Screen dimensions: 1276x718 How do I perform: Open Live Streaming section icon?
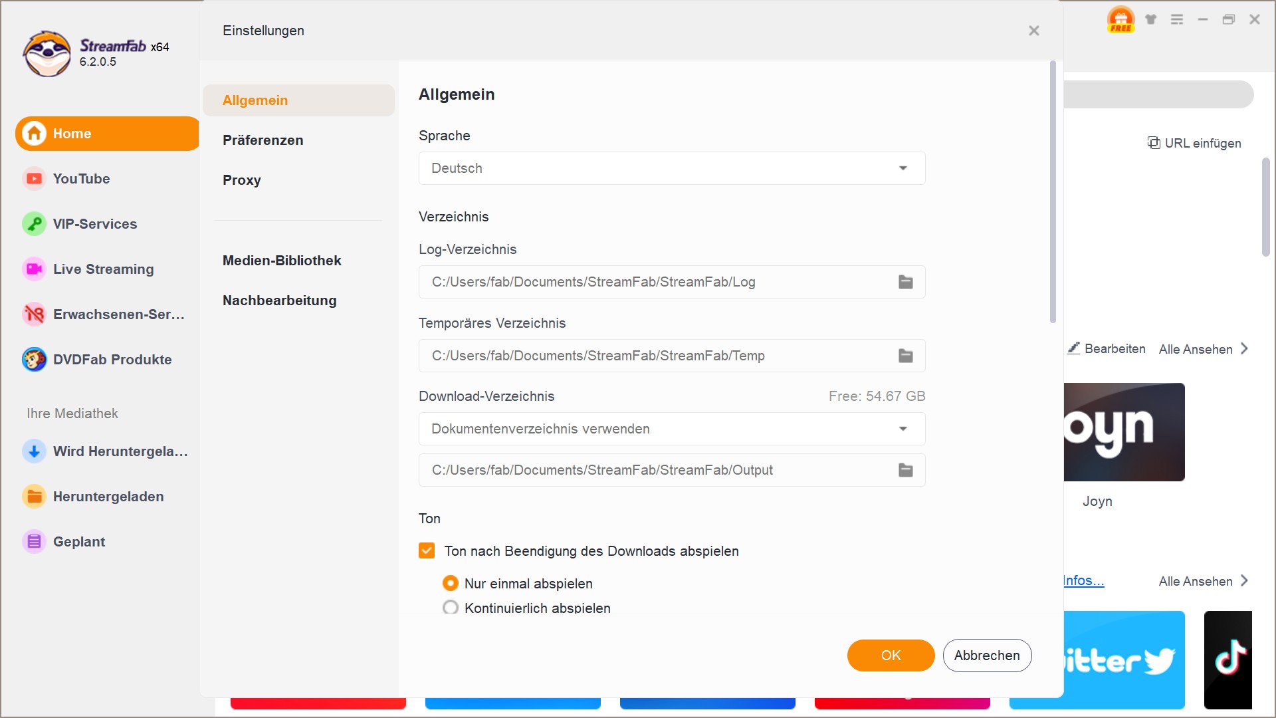pyautogui.click(x=33, y=269)
